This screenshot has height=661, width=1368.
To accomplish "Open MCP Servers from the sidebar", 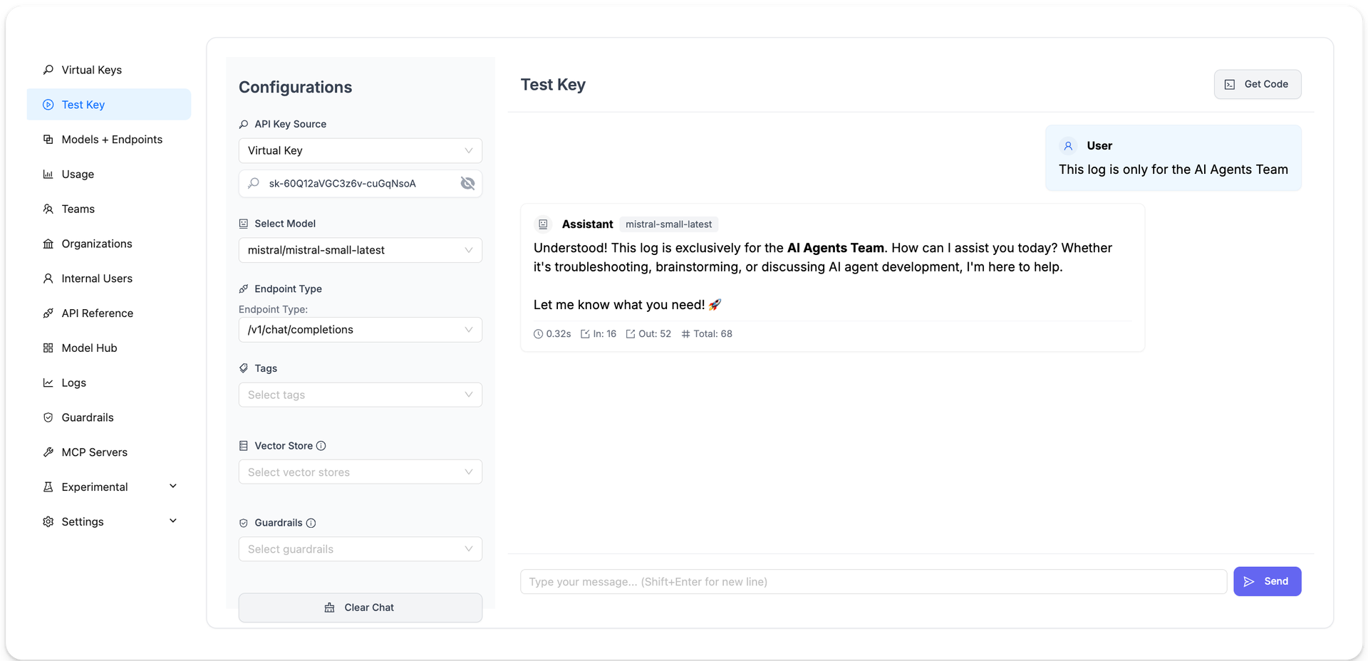I will [x=94, y=452].
